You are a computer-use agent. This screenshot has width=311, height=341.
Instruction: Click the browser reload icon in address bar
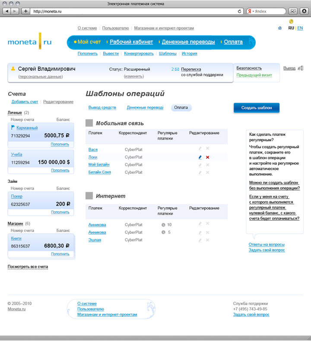click(x=240, y=11)
